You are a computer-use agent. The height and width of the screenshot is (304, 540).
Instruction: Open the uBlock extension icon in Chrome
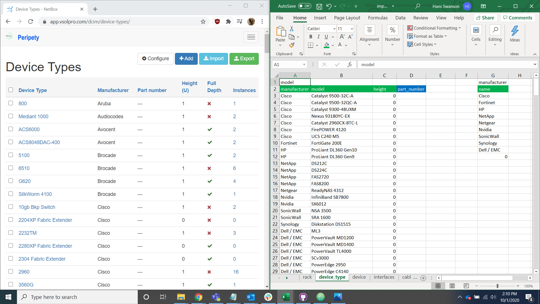click(217, 21)
